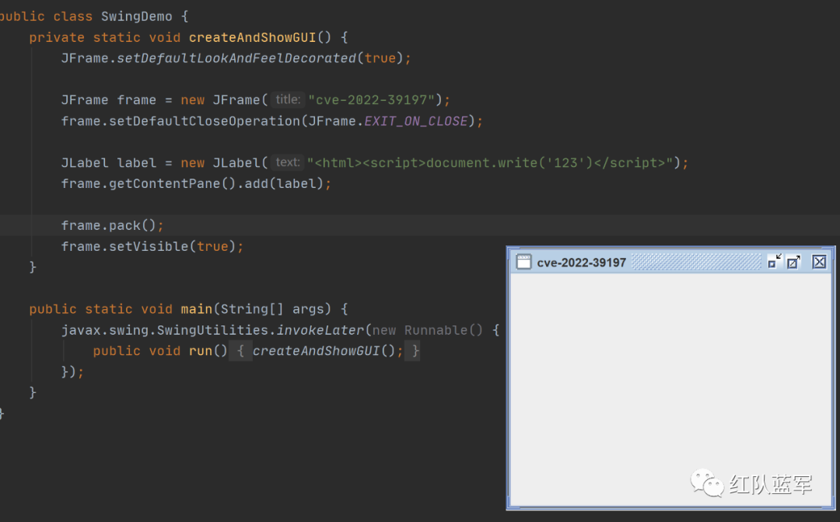Screen dimensions: 840x522
Task: Click 'frame' variable in JFrame declaration
Action: click(x=137, y=100)
